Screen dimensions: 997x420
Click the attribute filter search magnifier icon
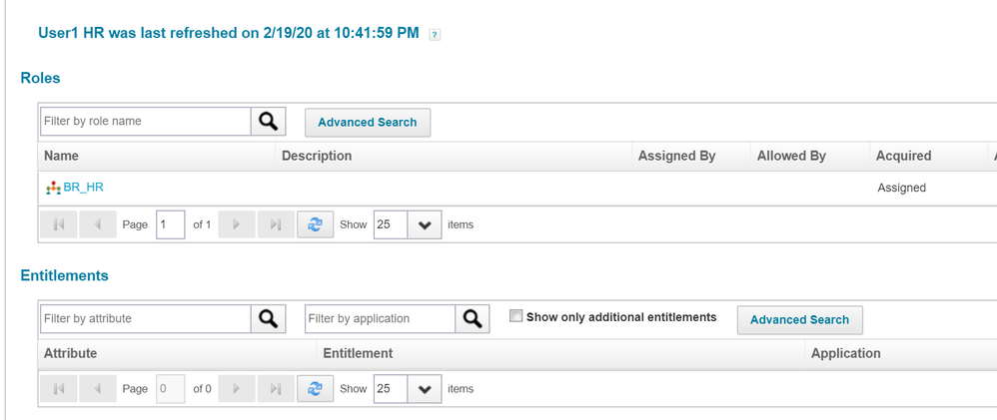point(269,319)
